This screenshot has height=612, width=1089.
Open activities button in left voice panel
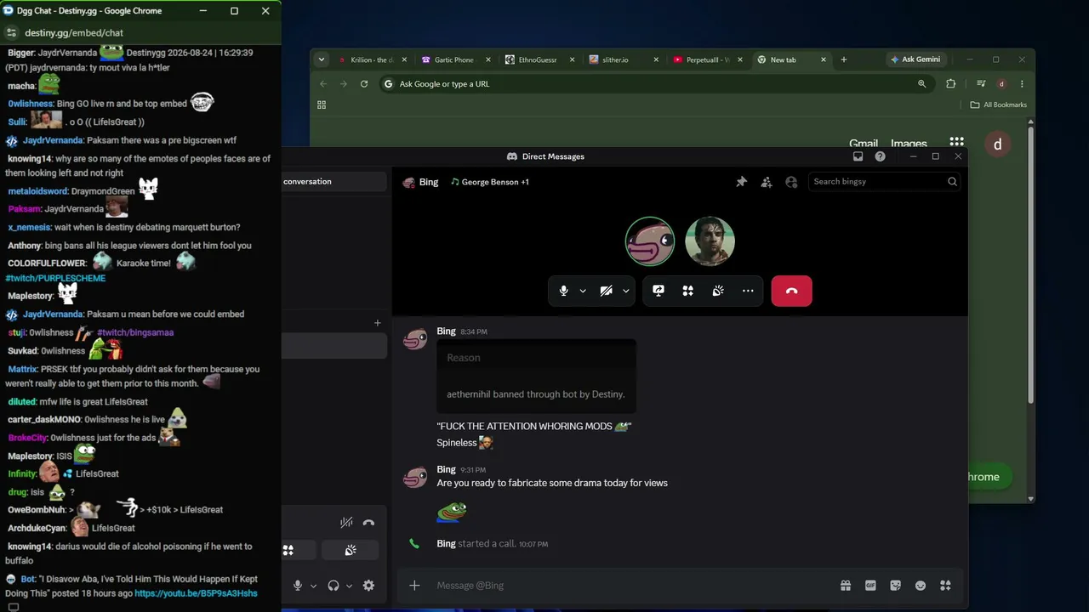(x=299, y=551)
